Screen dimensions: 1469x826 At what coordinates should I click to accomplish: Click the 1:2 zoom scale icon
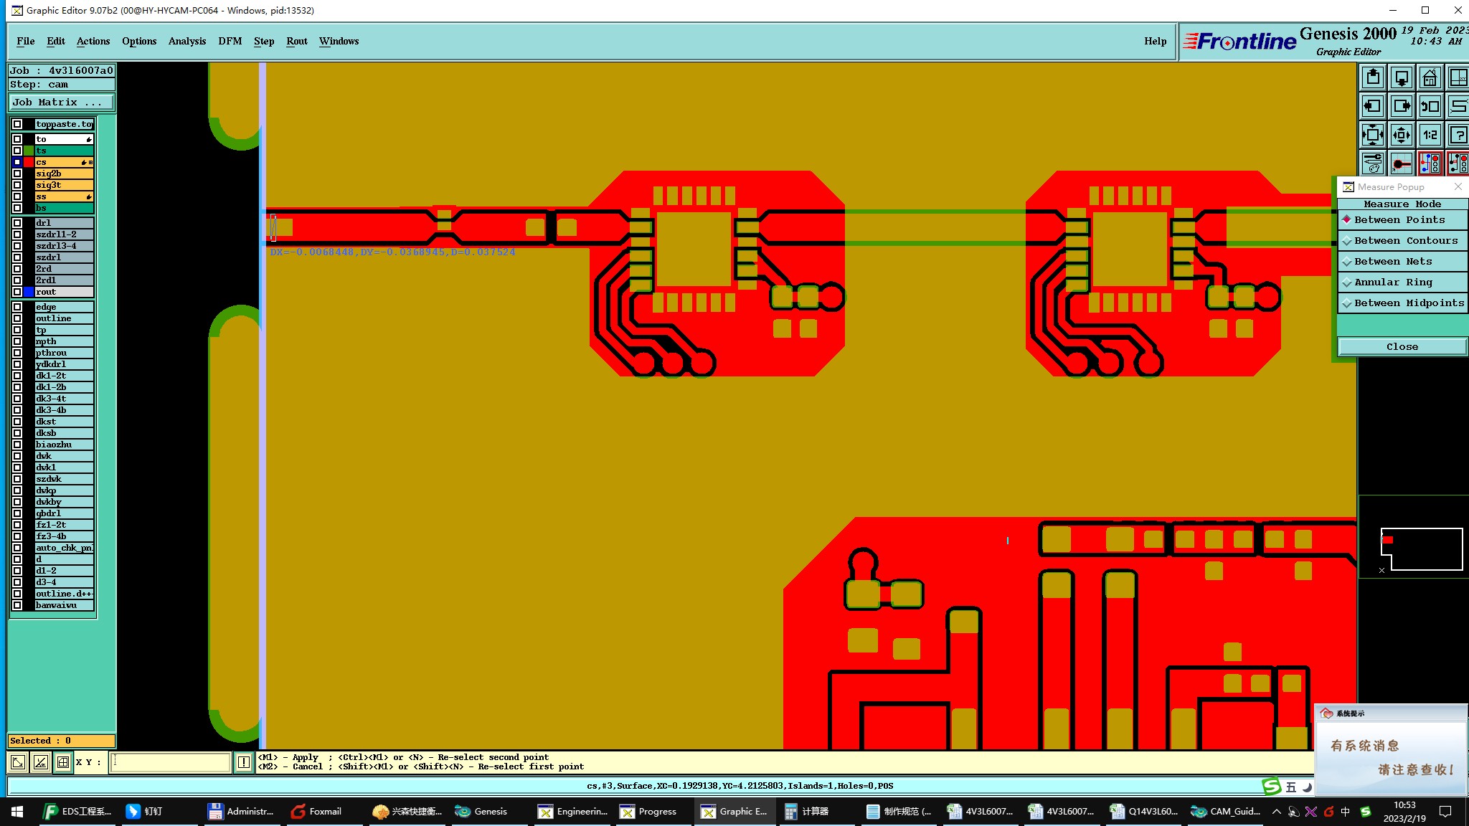(x=1430, y=135)
